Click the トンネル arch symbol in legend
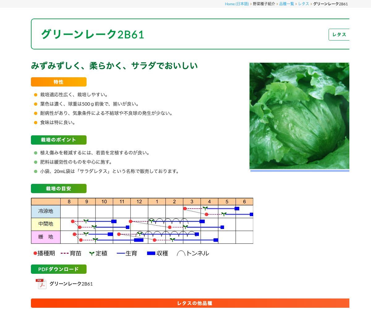The image size is (371, 309). (x=181, y=253)
